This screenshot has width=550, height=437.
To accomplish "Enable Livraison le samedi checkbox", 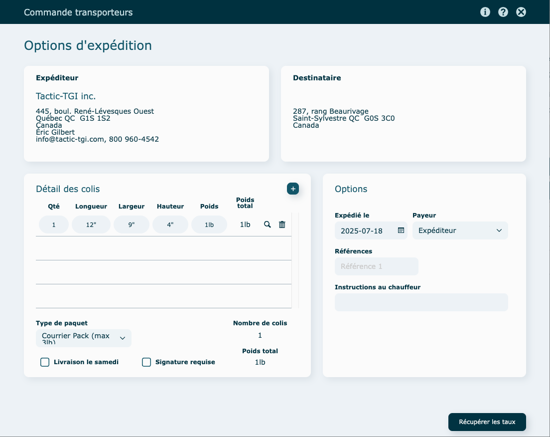I will click(x=45, y=362).
